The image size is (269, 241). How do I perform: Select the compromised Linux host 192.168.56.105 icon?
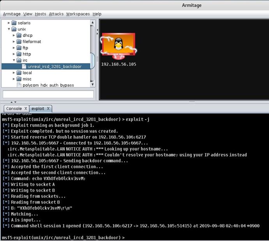click(x=119, y=46)
